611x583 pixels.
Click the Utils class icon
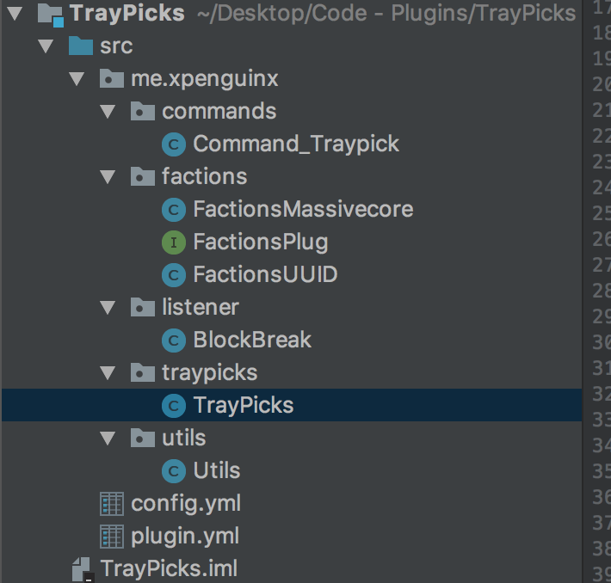[174, 471]
